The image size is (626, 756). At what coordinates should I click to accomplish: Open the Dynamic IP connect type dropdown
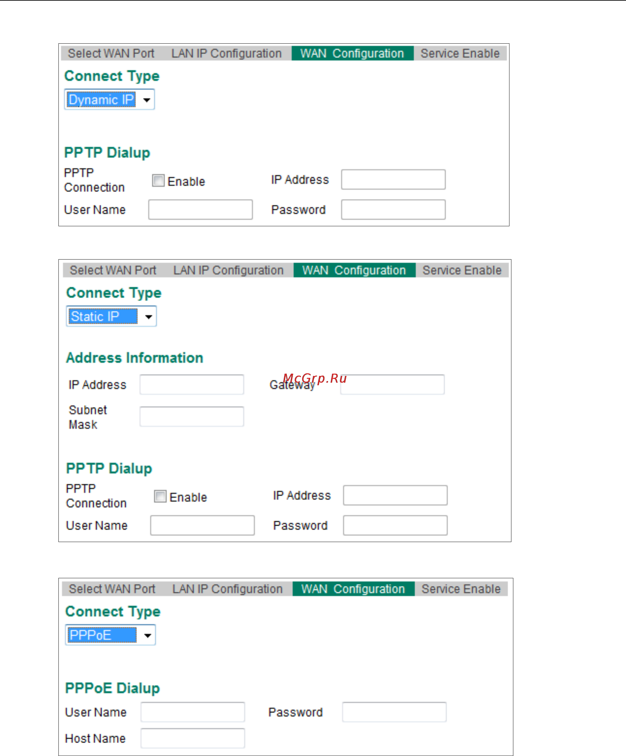point(109,99)
